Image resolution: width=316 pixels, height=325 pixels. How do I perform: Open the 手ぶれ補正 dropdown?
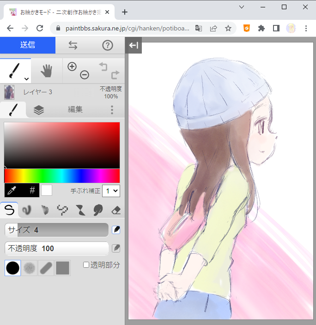(111, 190)
